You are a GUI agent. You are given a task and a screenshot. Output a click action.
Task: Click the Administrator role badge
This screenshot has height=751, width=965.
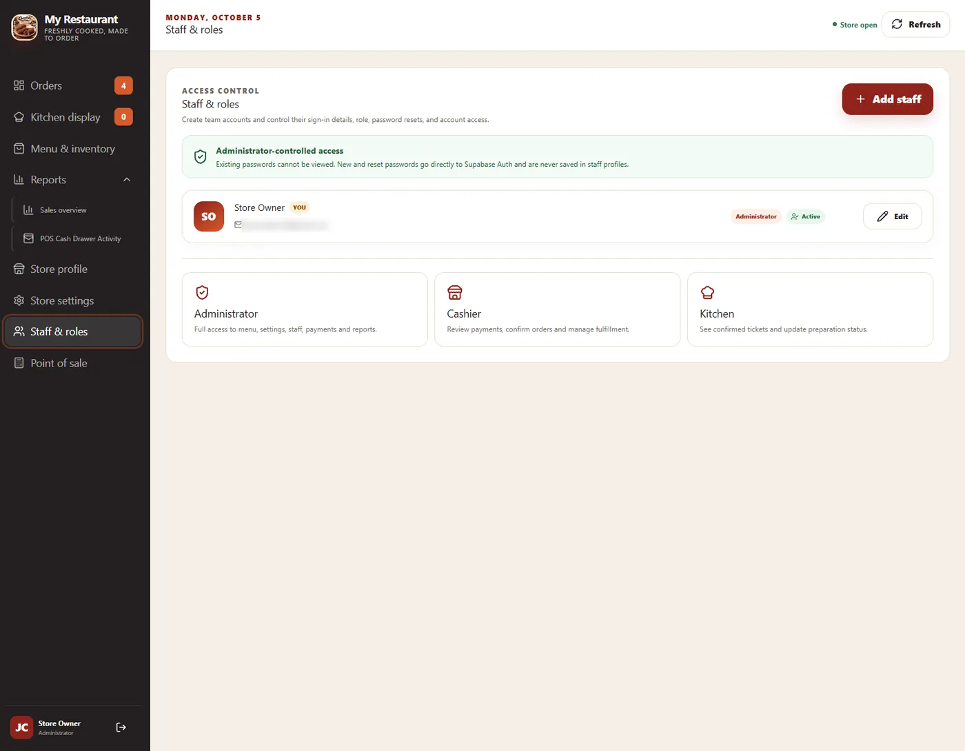click(756, 216)
